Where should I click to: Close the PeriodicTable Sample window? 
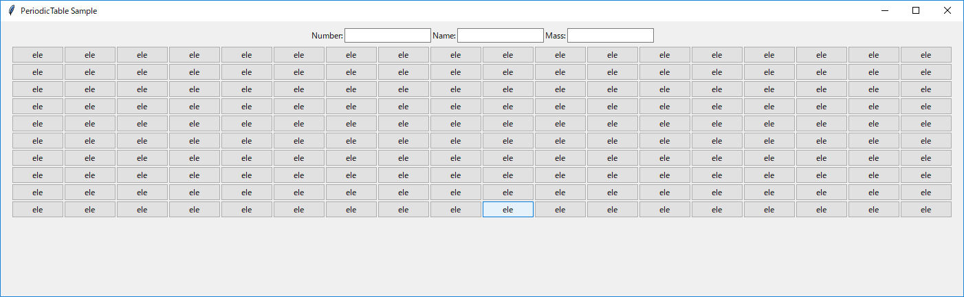[x=947, y=11]
